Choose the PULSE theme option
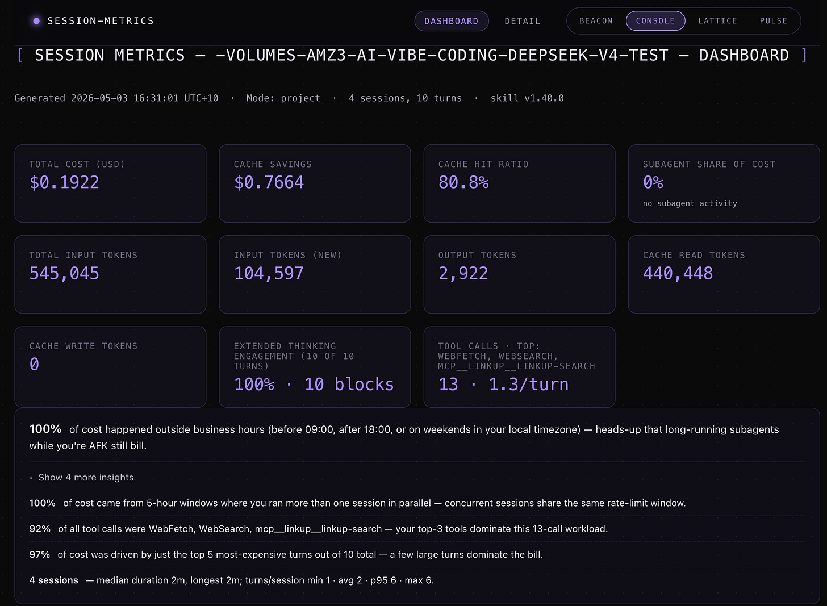The width and height of the screenshot is (827, 606). 774,21
